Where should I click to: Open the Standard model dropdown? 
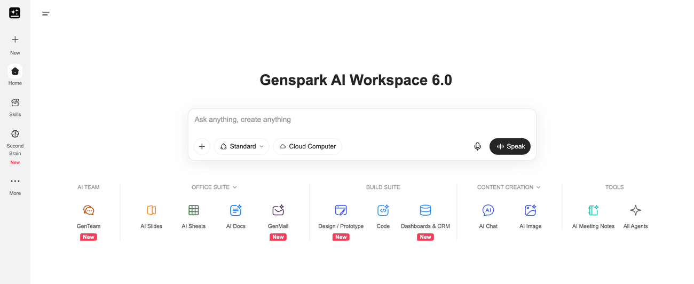(242, 146)
